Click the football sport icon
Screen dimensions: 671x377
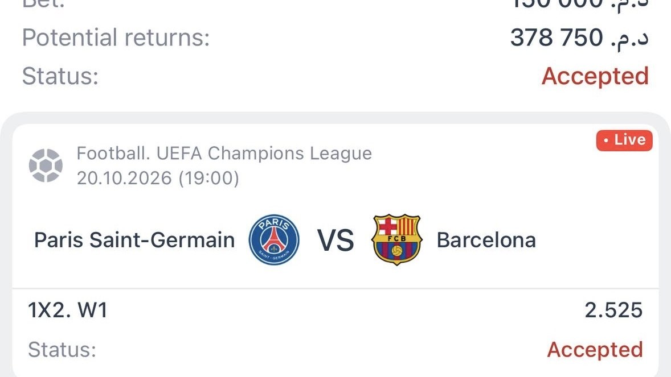click(46, 165)
